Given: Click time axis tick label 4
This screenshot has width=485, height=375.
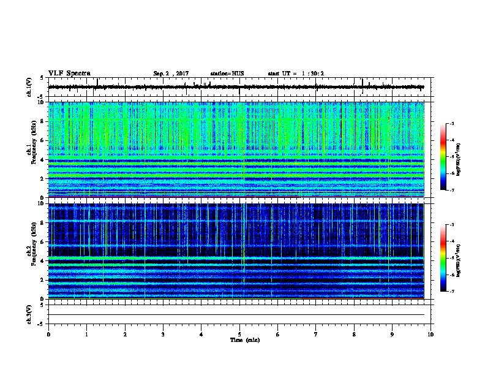Looking at the screenshot, I should pyautogui.click(x=201, y=335).
